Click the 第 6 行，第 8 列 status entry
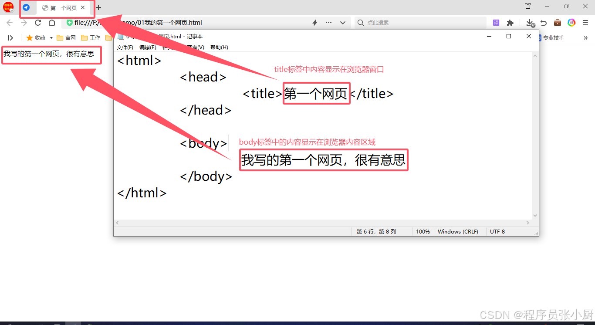Screen dimensions: 595x325 (376, 232)
